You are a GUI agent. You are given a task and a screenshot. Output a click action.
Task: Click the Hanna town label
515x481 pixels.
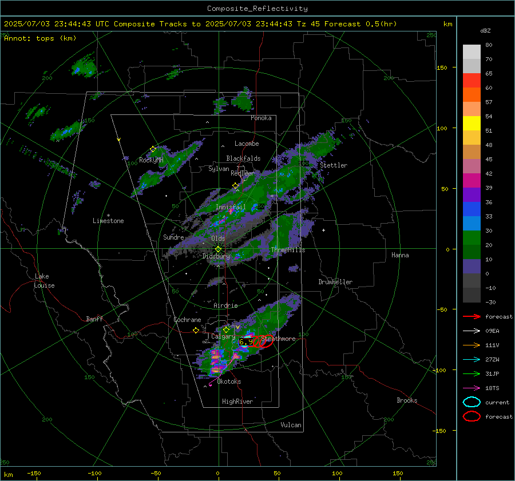(400, 255)
